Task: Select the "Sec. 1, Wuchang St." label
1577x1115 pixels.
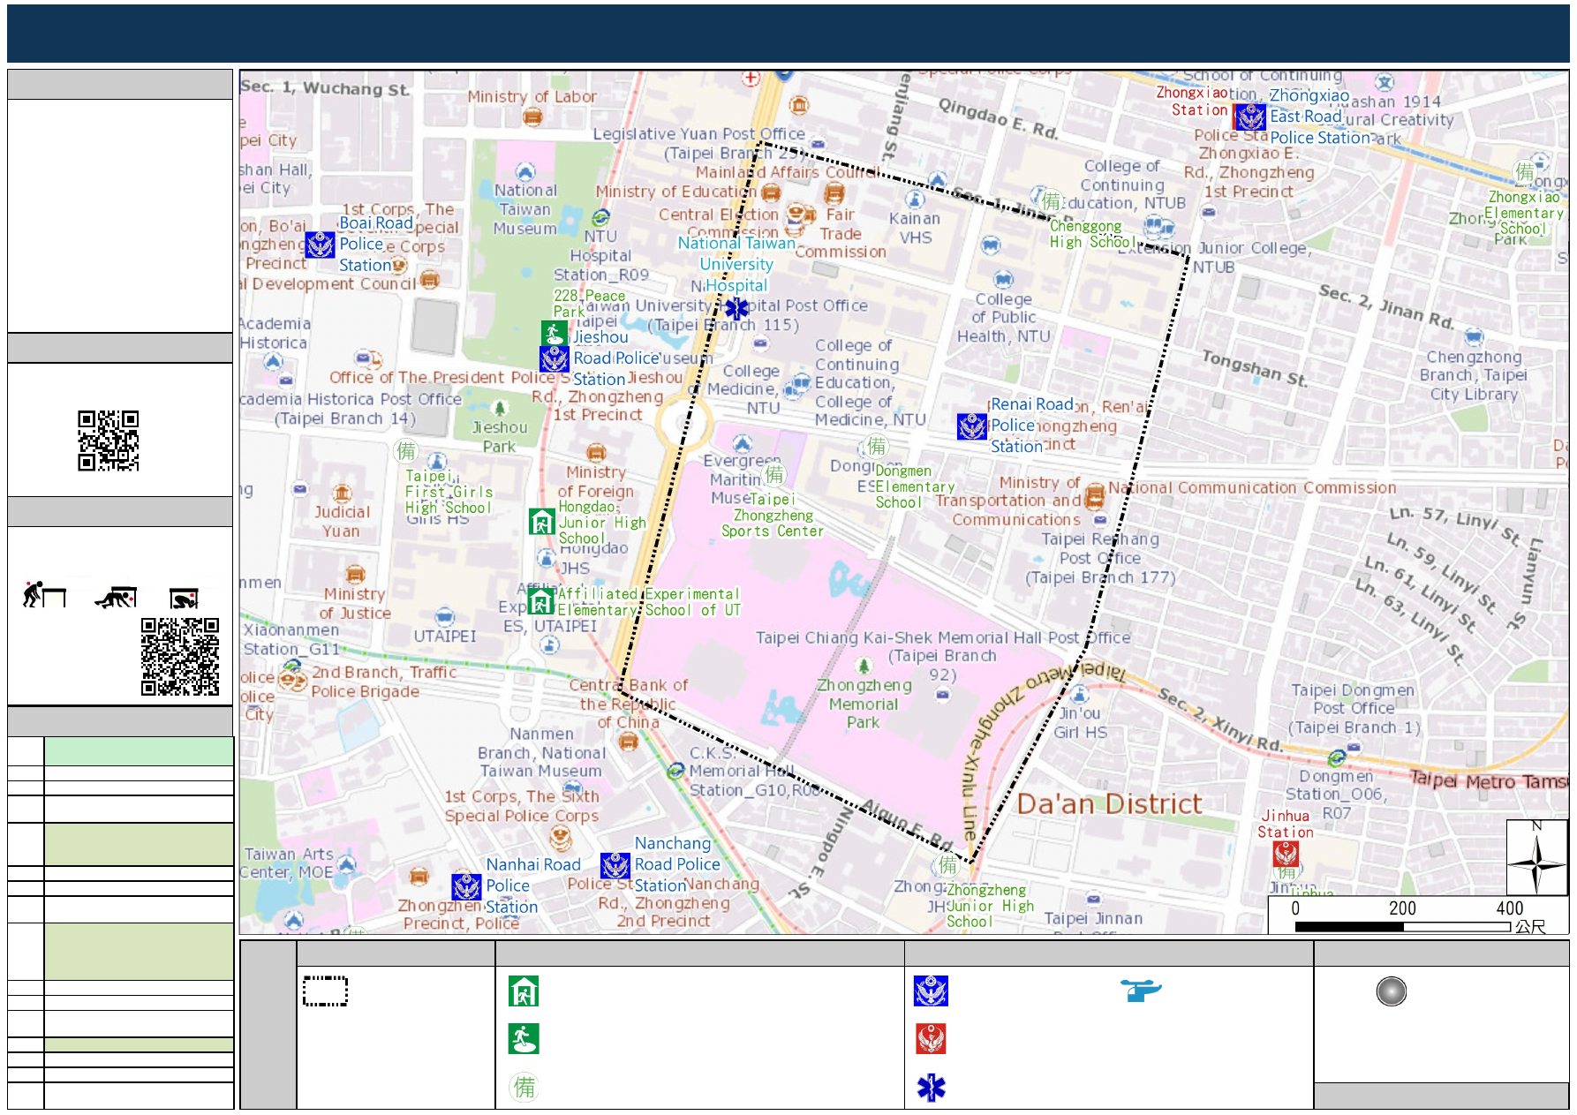Action: tap(326, 87)
